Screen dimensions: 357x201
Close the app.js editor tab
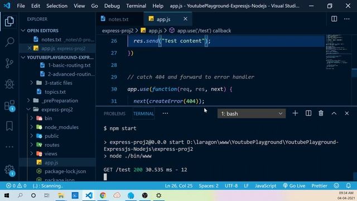(185, 19)
